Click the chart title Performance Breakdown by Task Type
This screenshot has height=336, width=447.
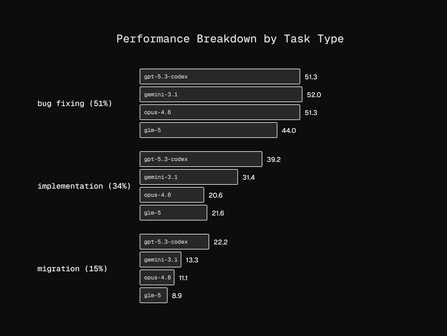[x=230, y=39]
